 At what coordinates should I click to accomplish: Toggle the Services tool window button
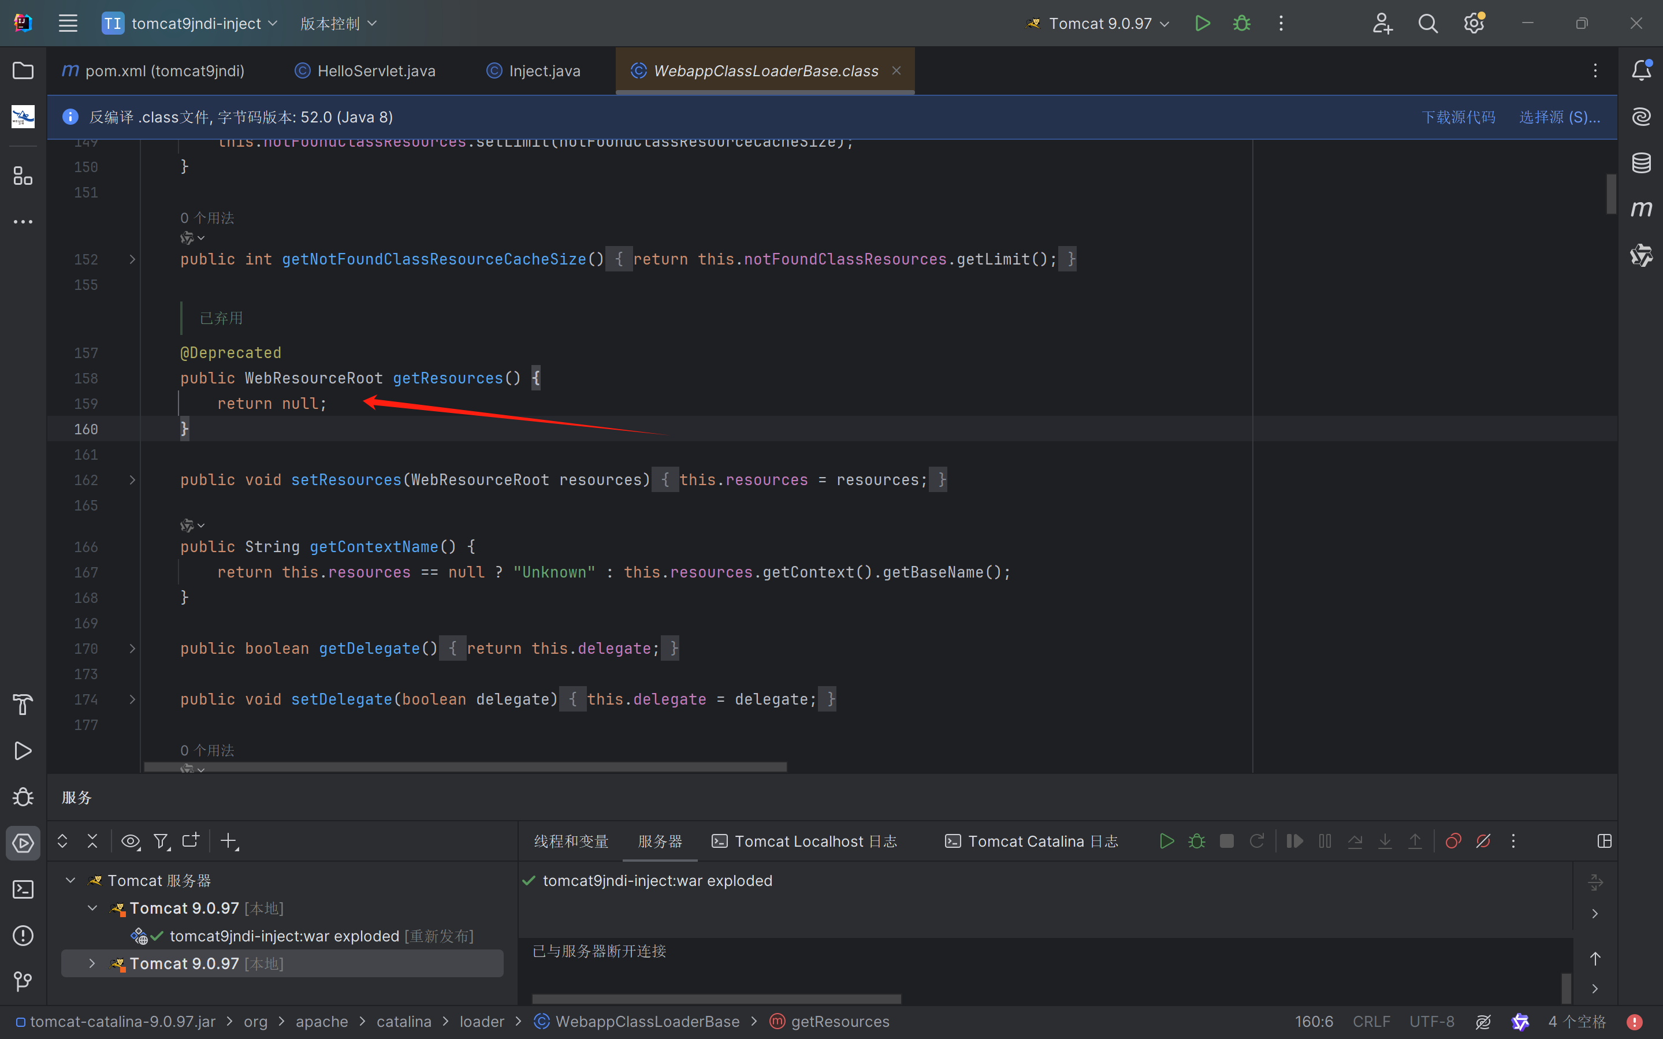click(23, 843)
